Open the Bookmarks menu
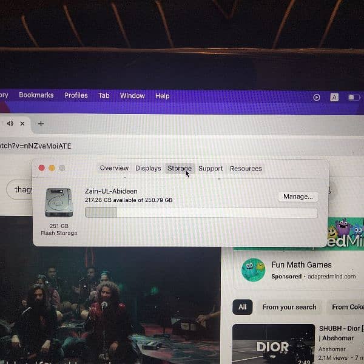364x364 pixels. (36, 95)
